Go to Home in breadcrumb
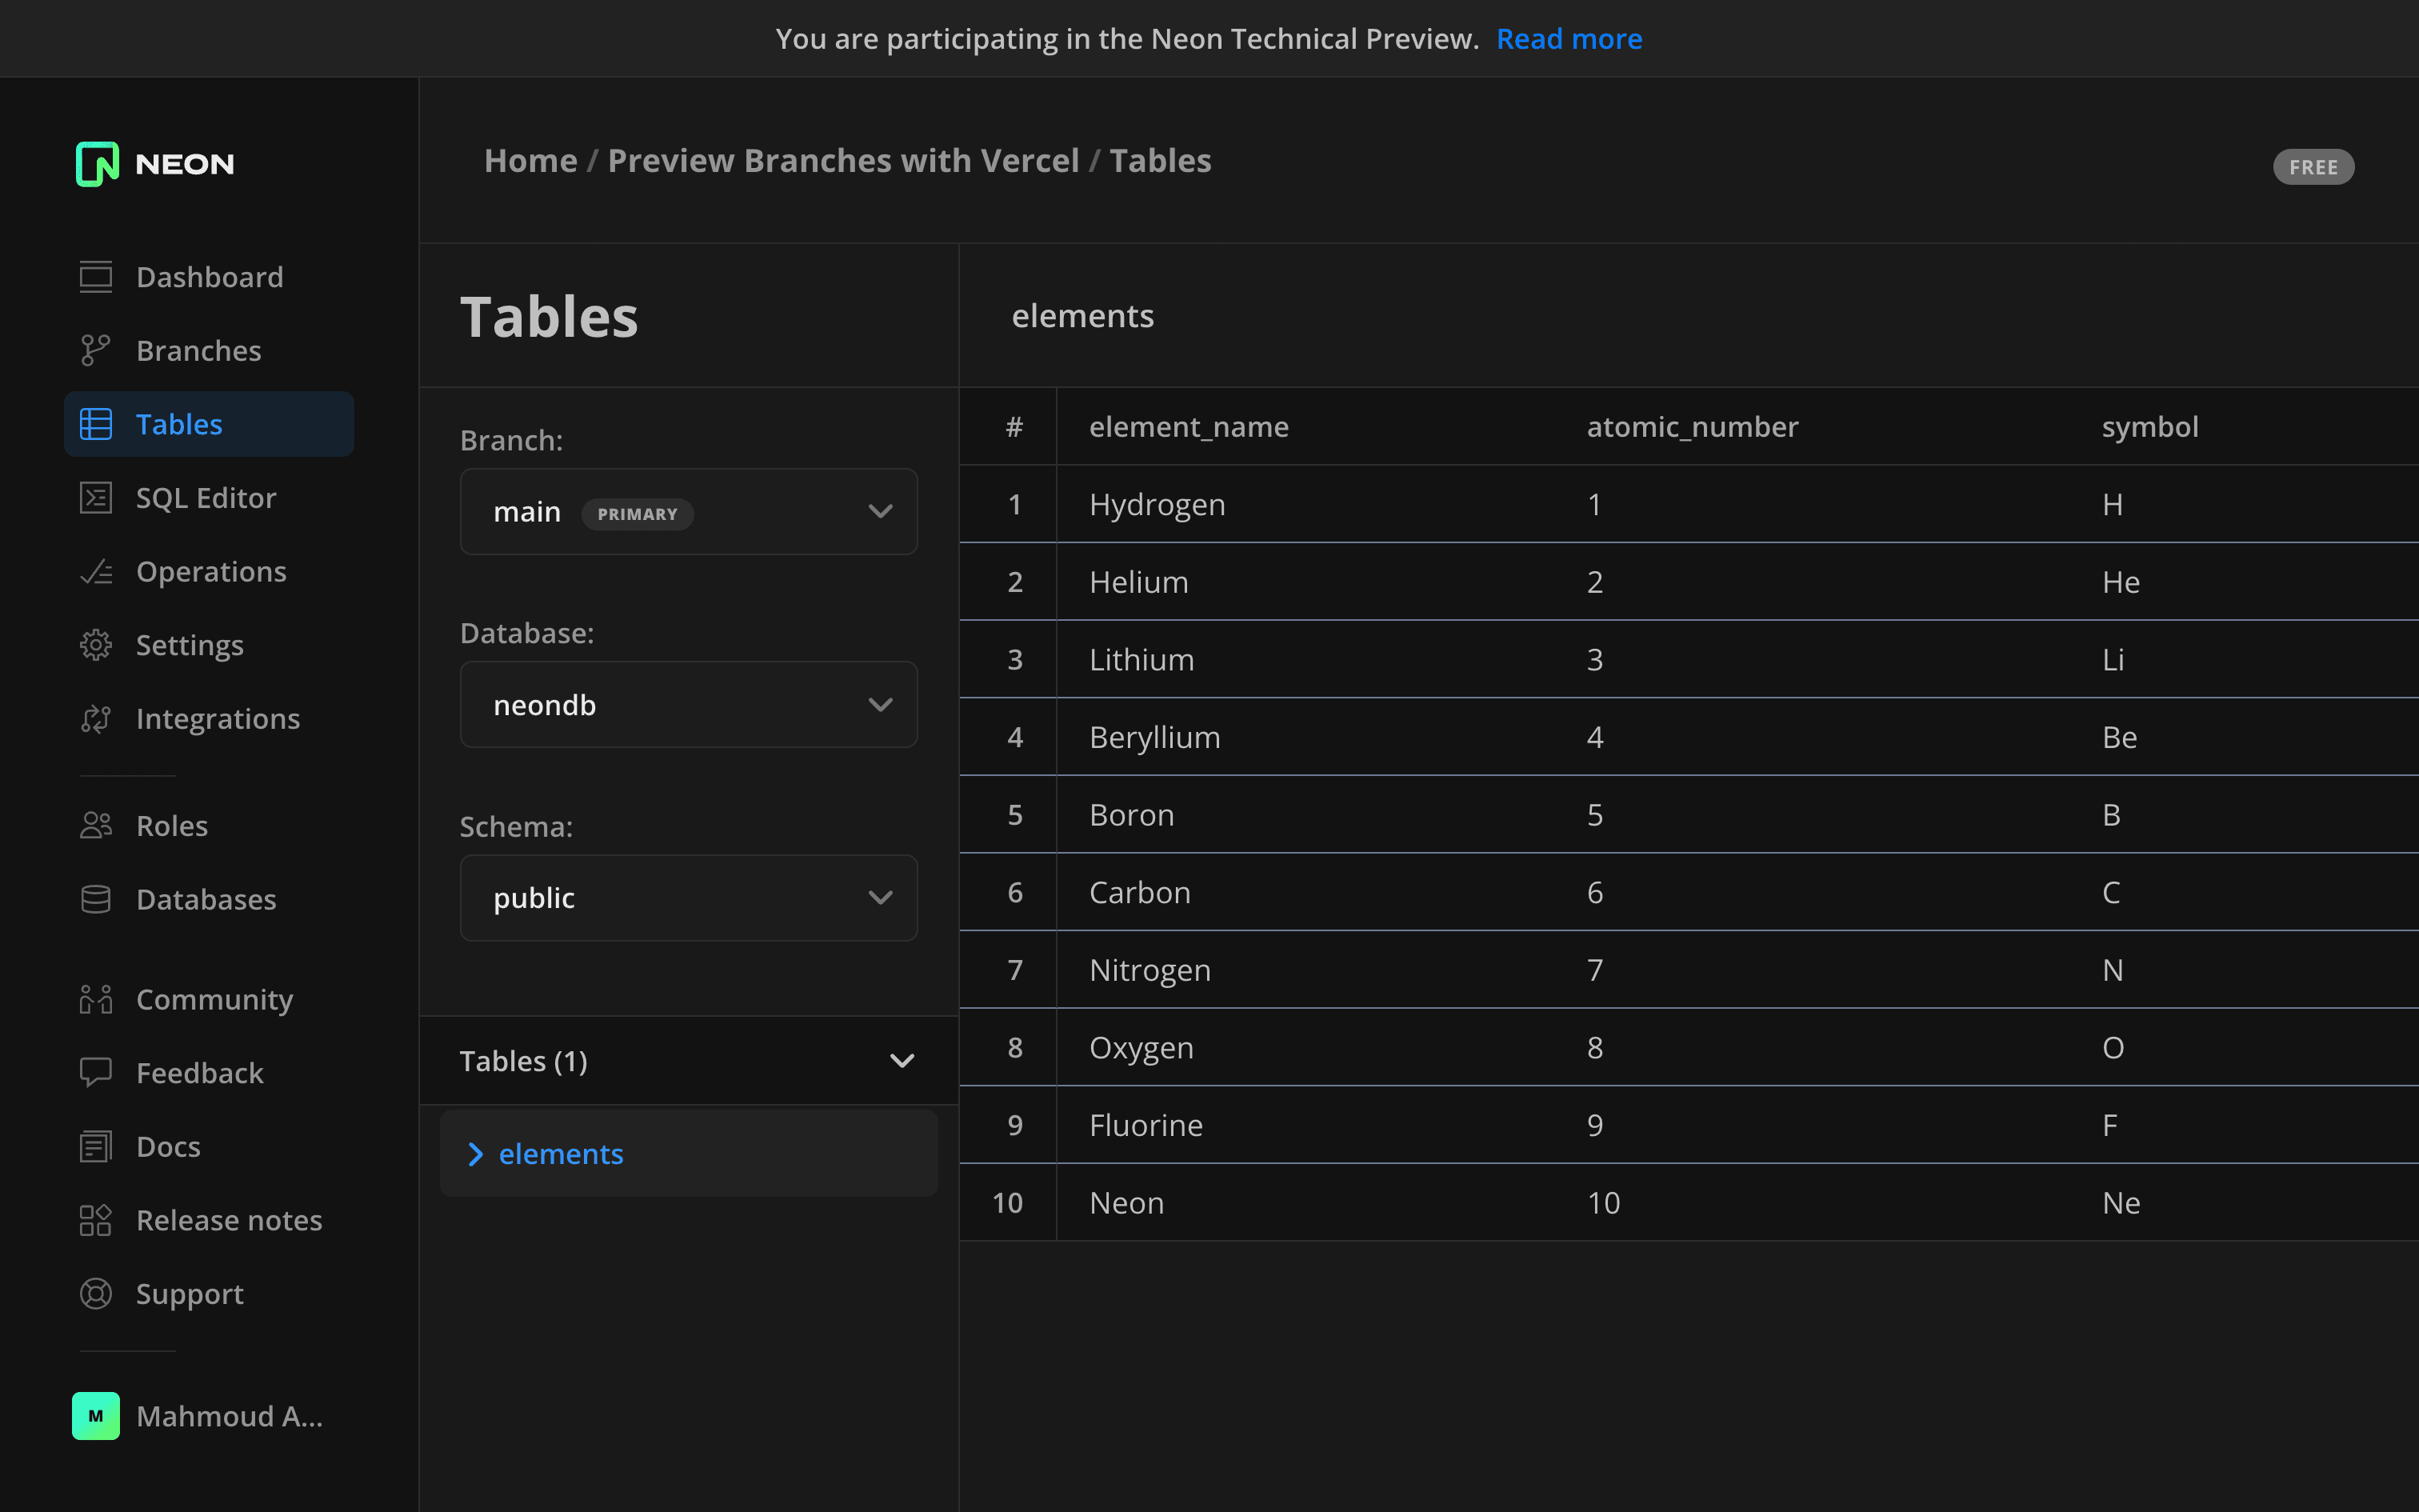Image resolution: width=2419 pixels, height=1512 pixels. click(530, 161)
